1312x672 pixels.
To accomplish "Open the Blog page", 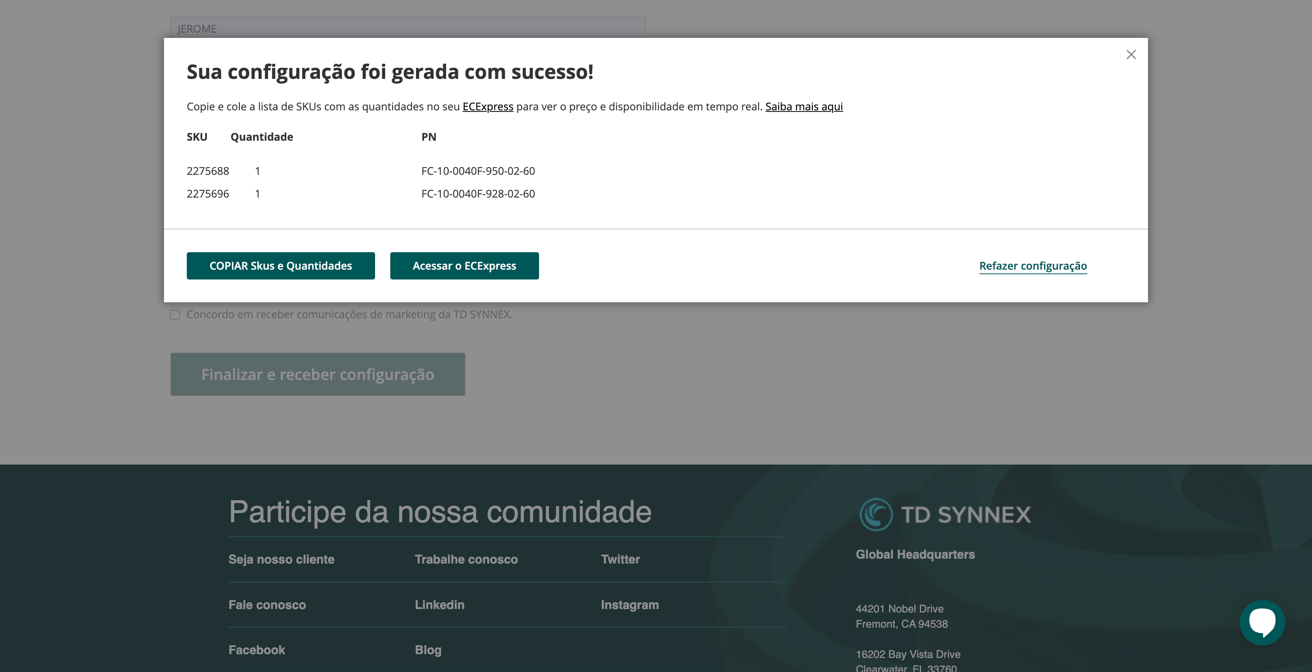I will [x=427, y=650].
